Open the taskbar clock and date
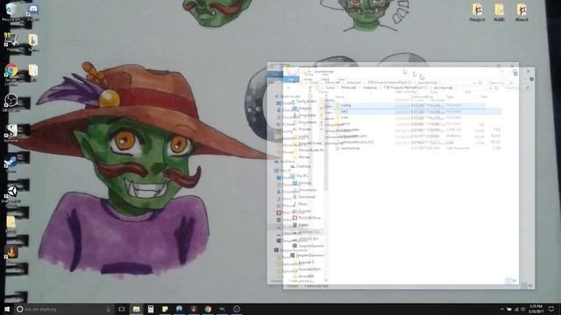 536,309
